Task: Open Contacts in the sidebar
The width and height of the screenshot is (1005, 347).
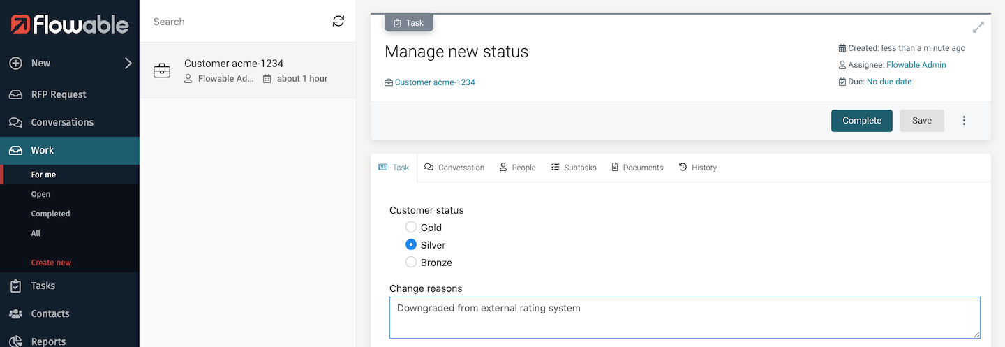Action: pos(50,313)
